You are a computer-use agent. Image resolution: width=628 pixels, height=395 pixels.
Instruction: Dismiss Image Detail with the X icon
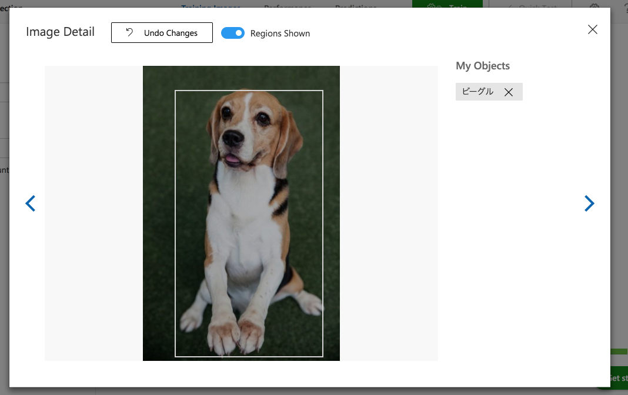[592, 29]
